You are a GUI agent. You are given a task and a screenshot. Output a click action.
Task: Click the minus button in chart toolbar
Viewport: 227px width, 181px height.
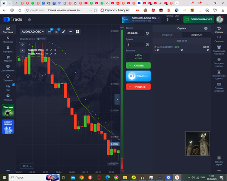pos(70,32)
